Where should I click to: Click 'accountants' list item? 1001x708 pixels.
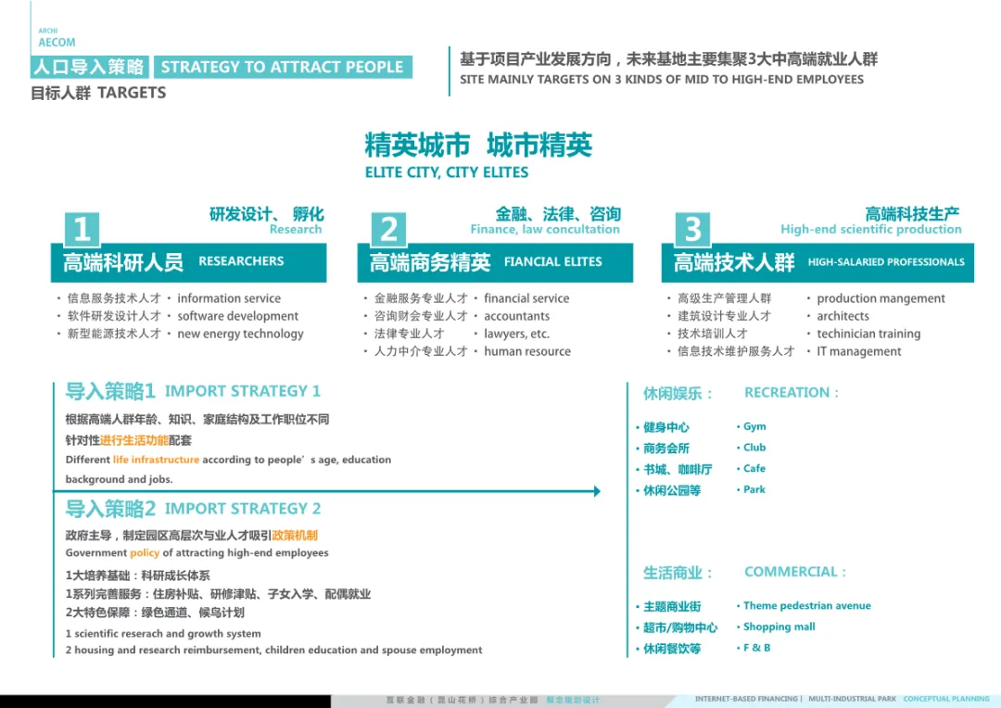(x=516, y=316)
